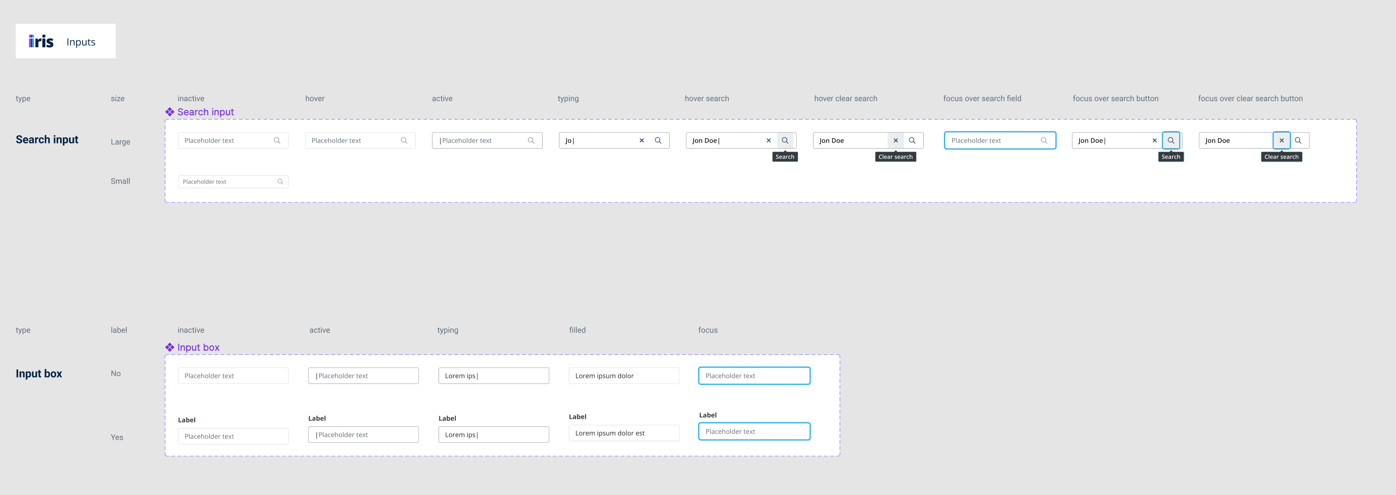1396x495 pixels.
Task: Click magnifier icon in typing 'Jo' search field
Action: (x=658, y=141)
